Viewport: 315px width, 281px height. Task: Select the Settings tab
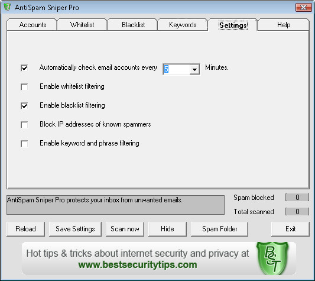click(233, 25)
